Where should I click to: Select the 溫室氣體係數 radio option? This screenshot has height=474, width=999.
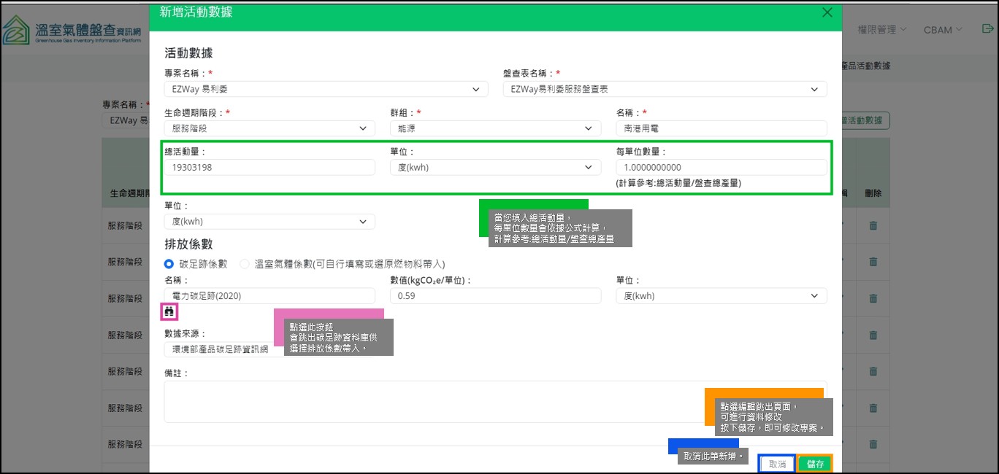(245, 264)
